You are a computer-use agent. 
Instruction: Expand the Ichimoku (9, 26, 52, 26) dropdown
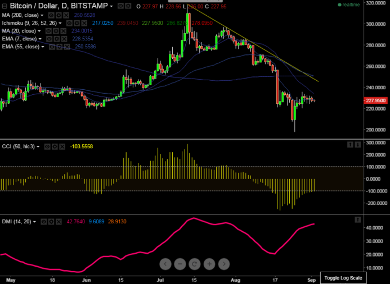60,24
